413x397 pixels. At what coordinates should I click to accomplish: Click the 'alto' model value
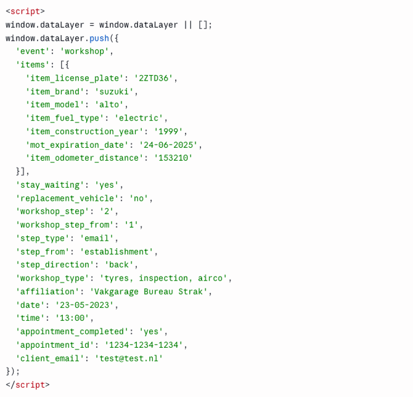109,105
